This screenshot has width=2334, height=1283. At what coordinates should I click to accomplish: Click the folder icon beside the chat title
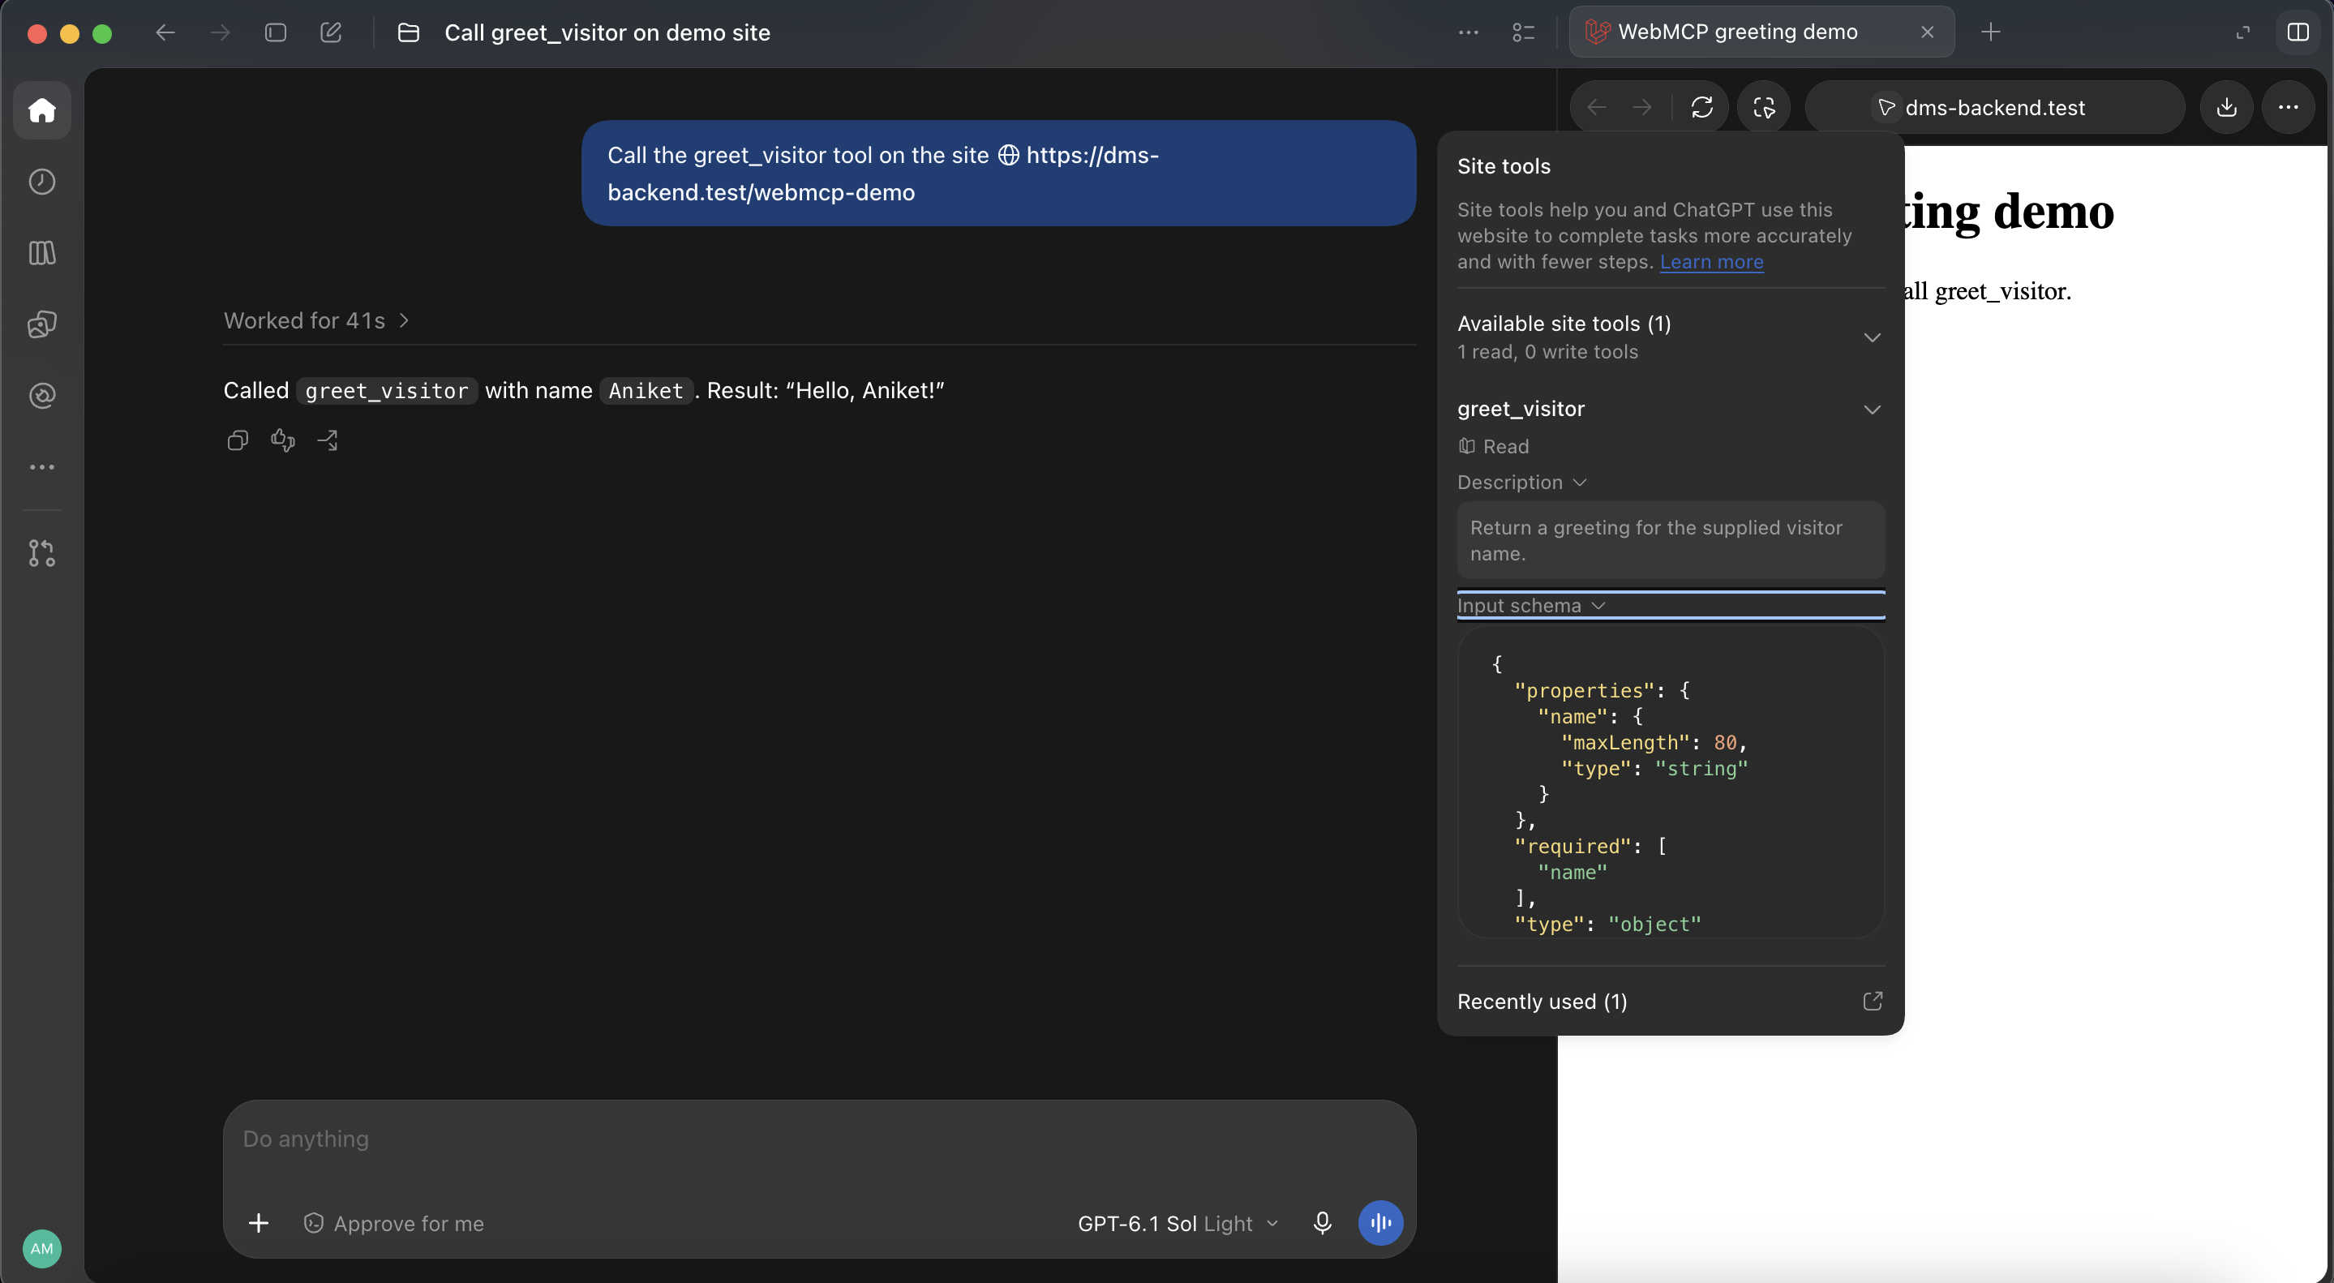(409, 32)
